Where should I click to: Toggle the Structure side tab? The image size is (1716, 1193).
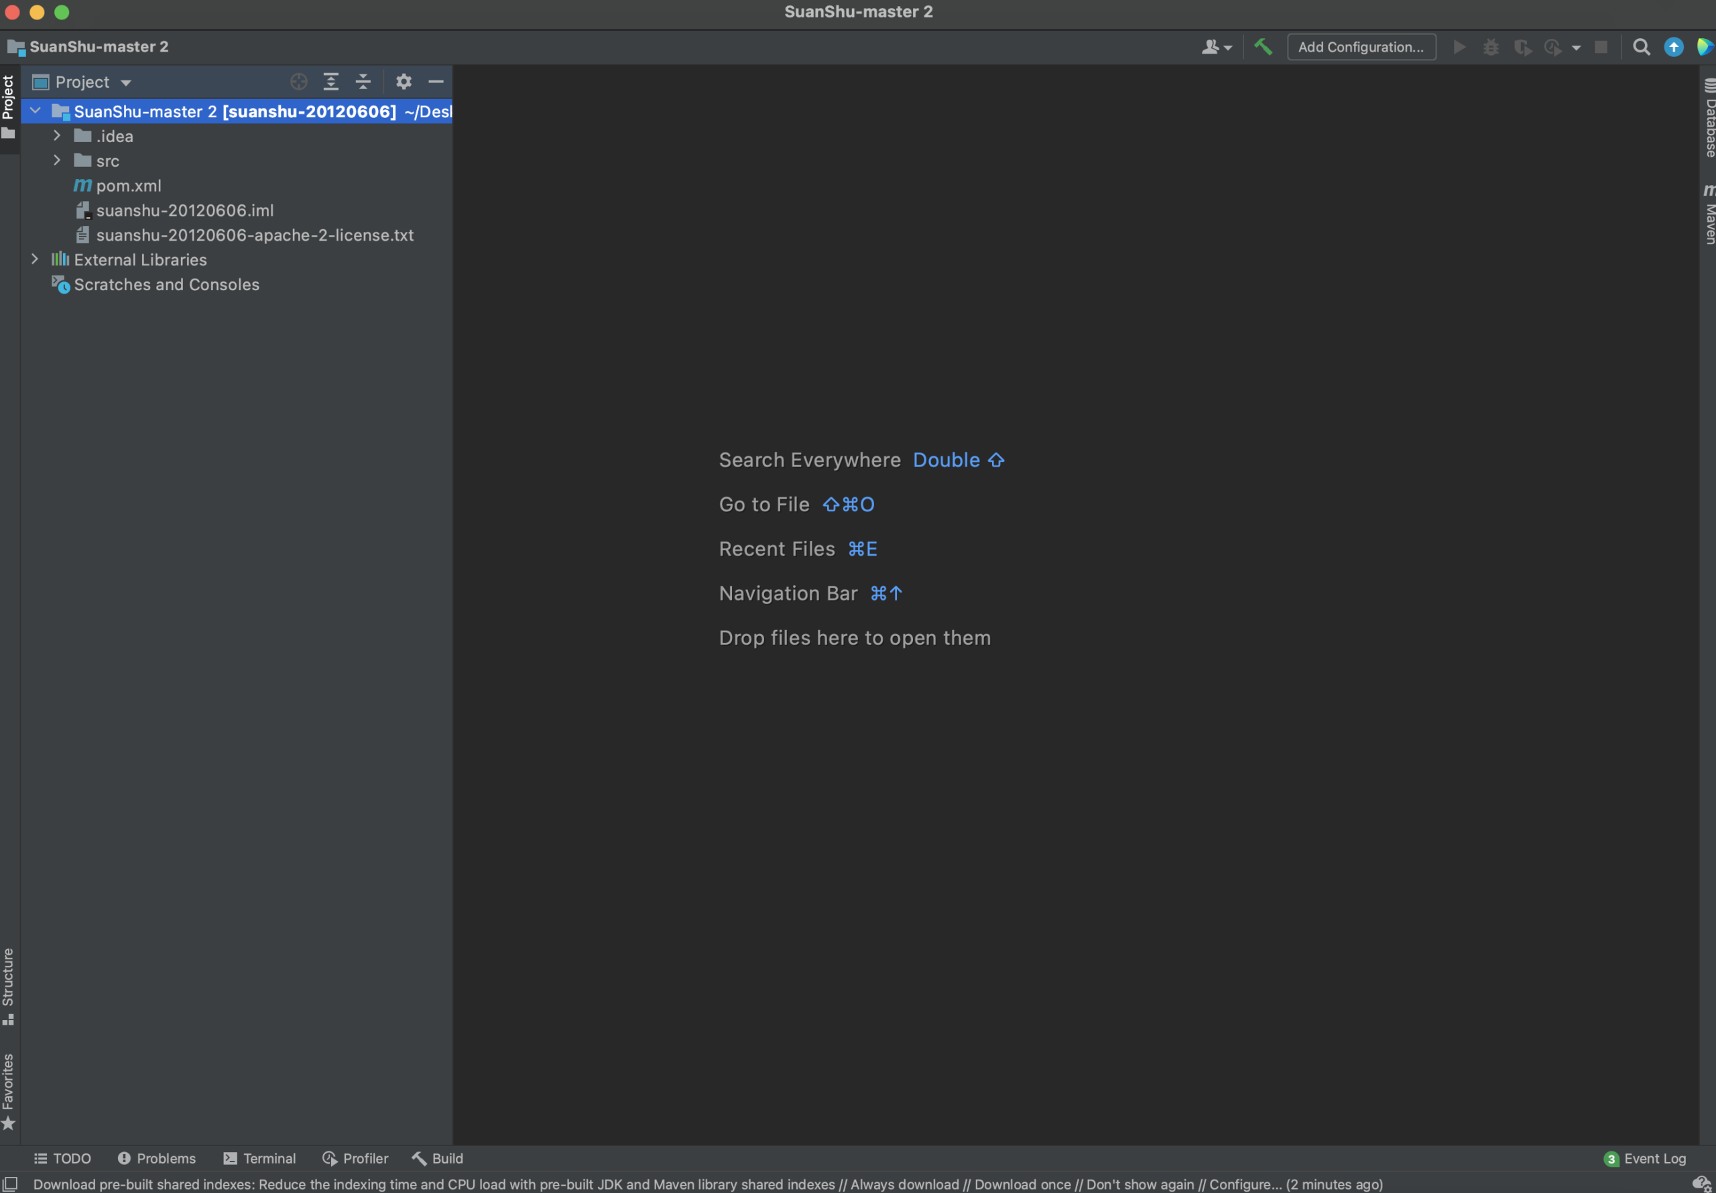(x=9, y=987)
